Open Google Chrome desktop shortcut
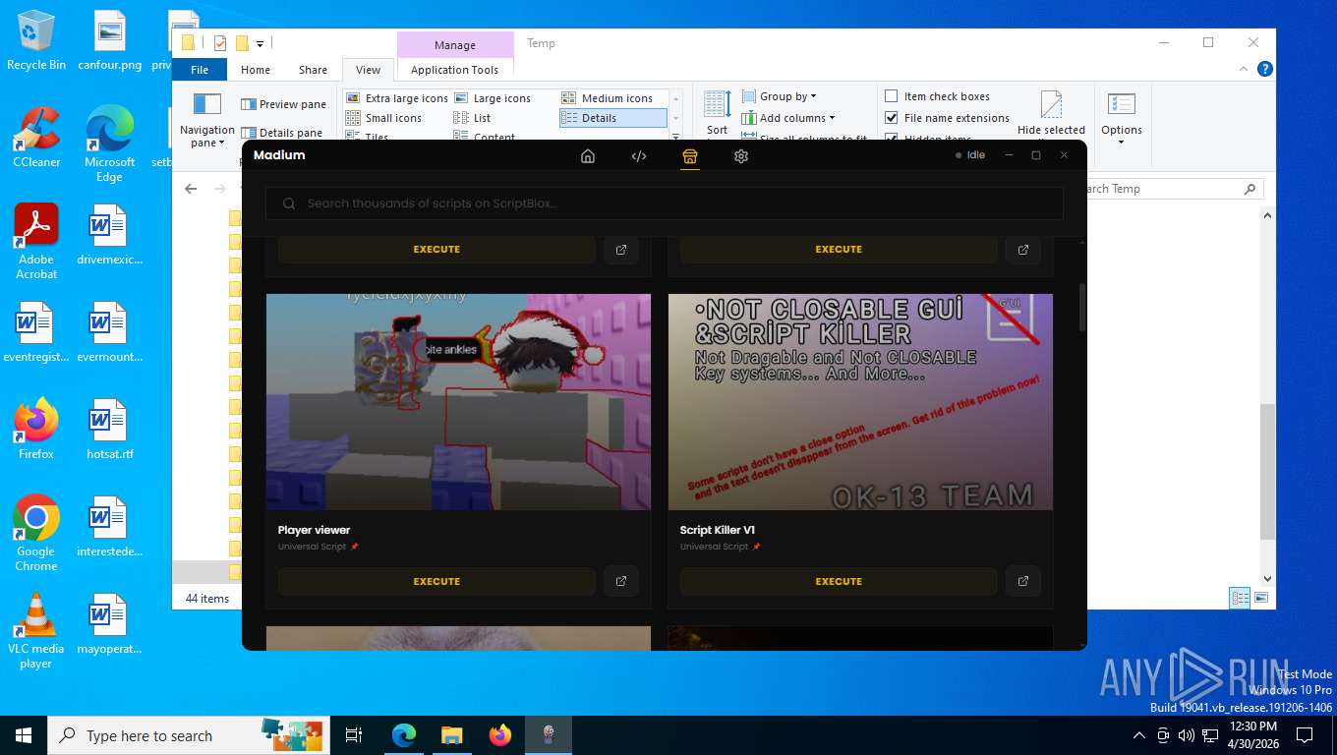Viewport: 1337px width, 755px height. coord(36,534)
